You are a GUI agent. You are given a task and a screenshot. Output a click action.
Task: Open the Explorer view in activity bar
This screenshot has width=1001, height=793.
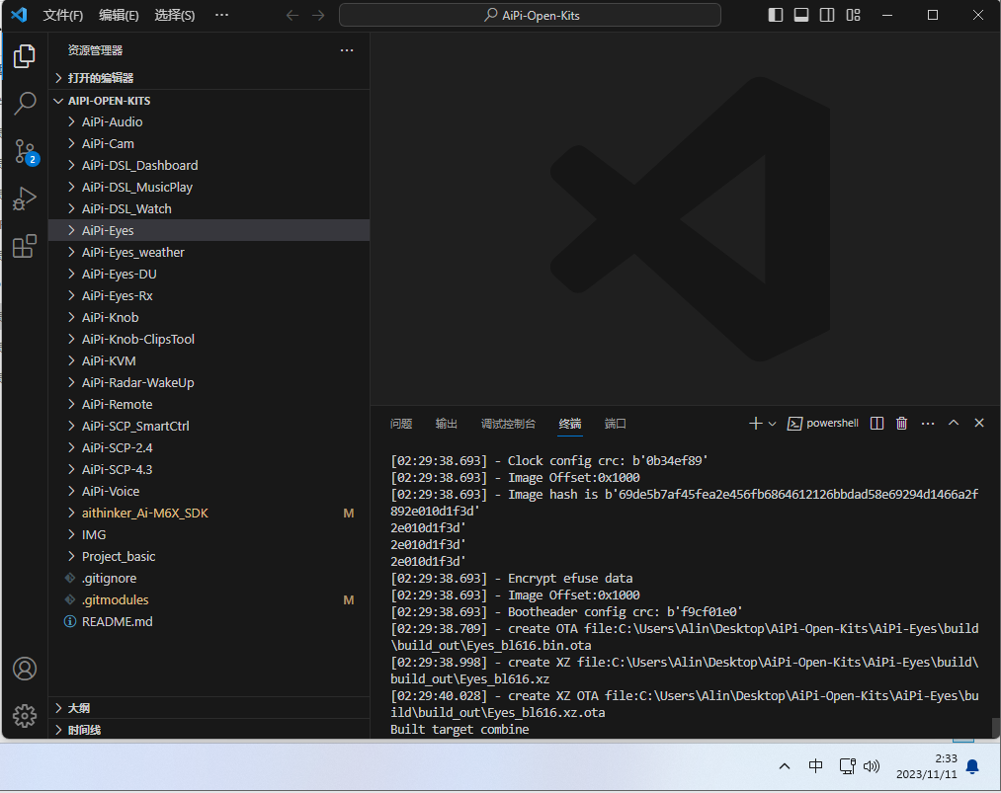point(25,55)
